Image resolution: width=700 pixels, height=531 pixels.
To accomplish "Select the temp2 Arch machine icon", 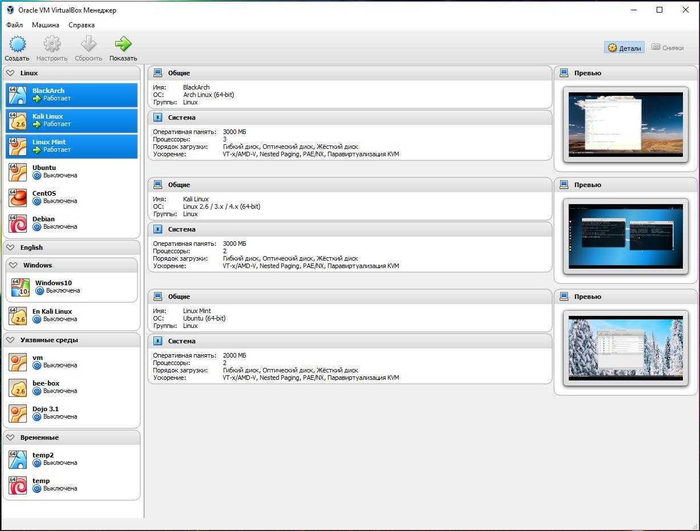I will point(18,459).
